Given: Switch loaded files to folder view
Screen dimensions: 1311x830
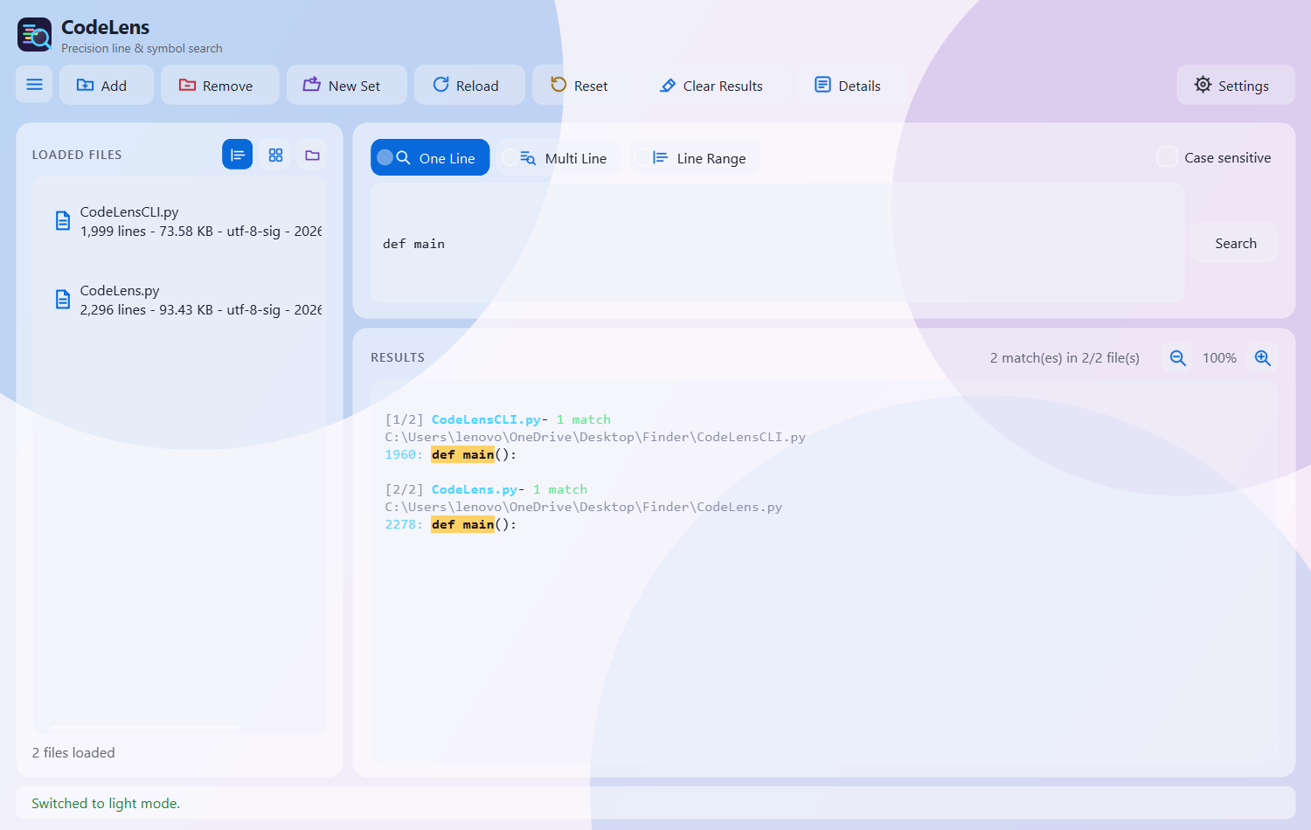Looking at the screenshot, I should 312,155.
